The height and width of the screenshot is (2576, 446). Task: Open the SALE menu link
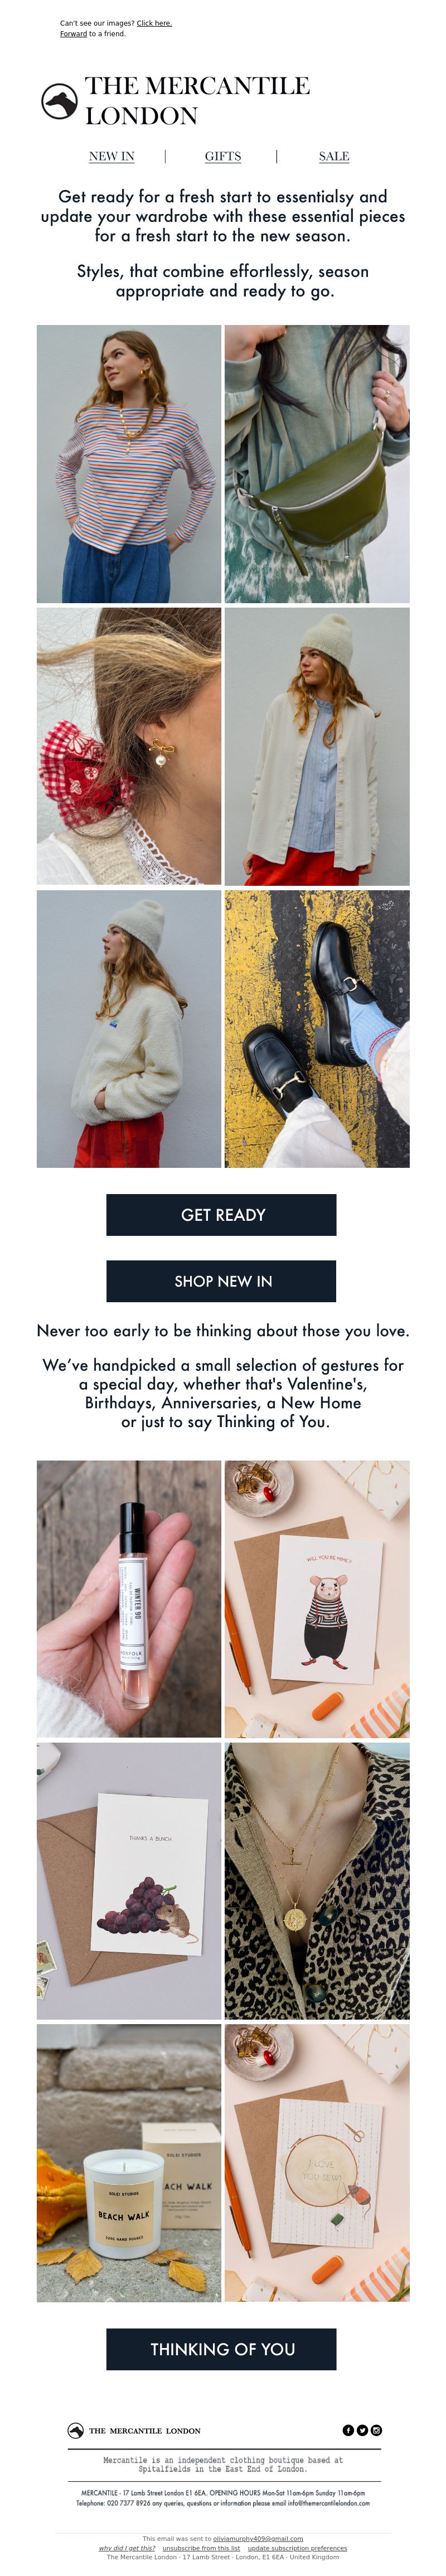pos(333,156)
